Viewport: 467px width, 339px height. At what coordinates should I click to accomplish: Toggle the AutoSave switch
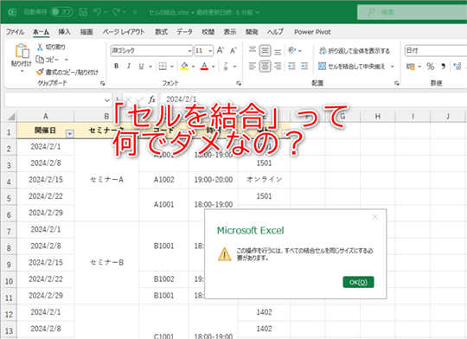point(61,12)
